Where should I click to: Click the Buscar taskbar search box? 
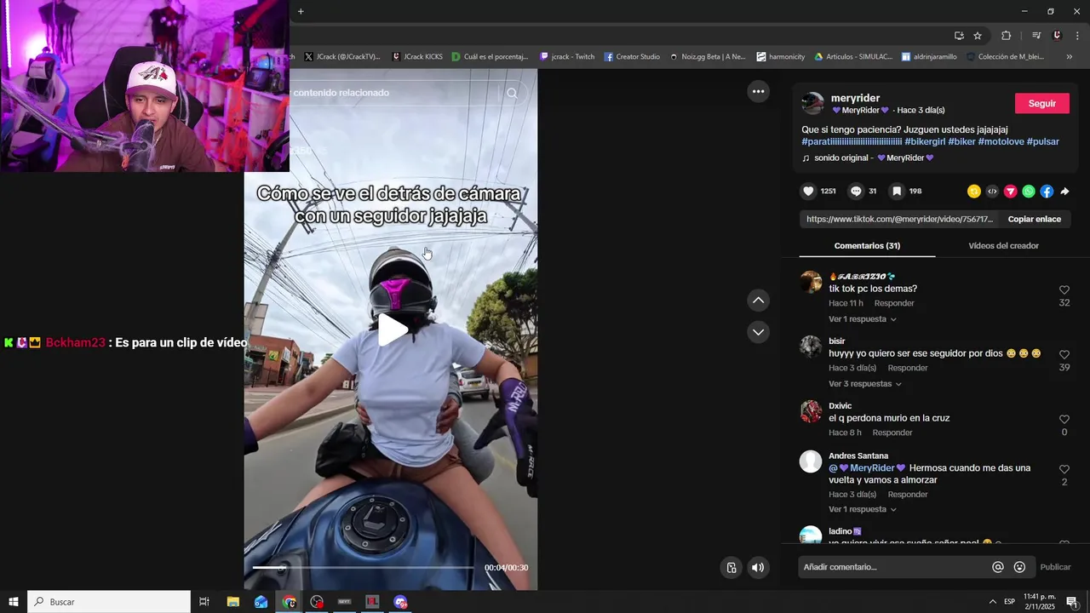tap(109, 602)
